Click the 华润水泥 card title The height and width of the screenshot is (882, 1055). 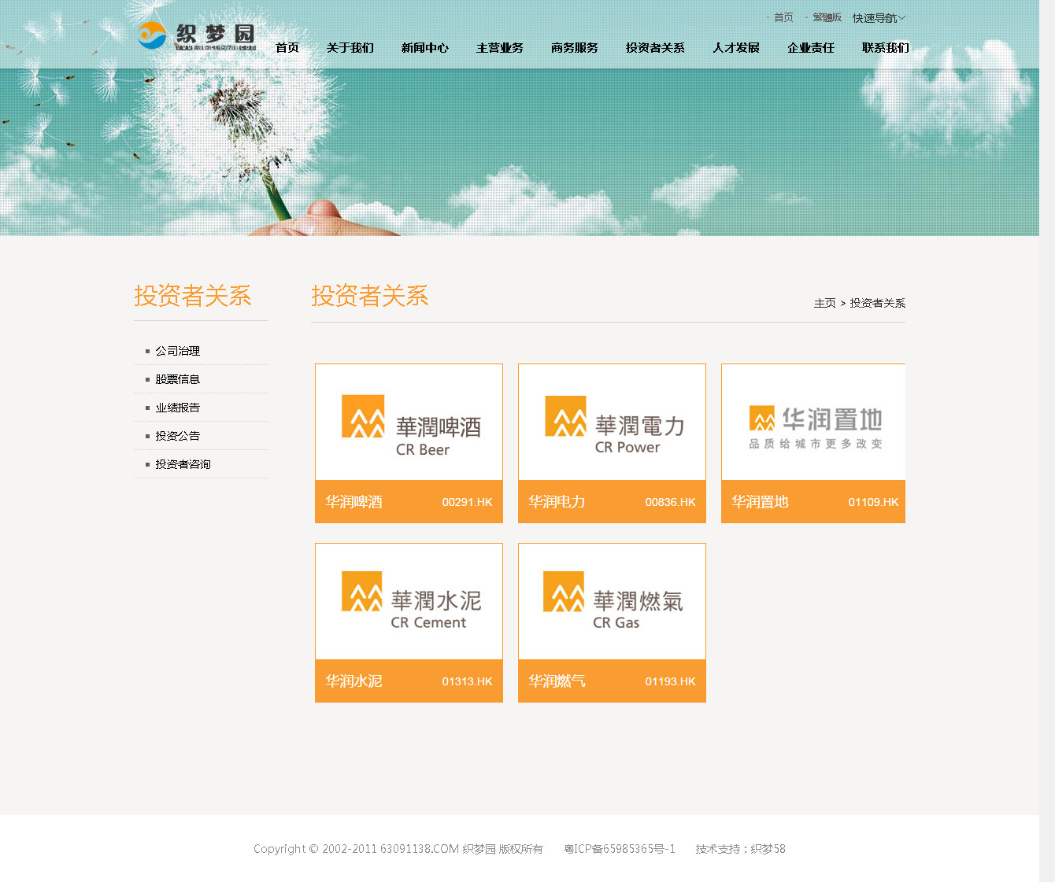354,681
